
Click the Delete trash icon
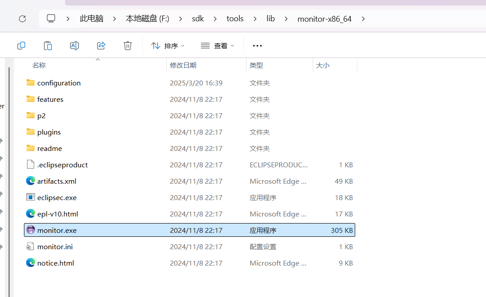(128, 46)
